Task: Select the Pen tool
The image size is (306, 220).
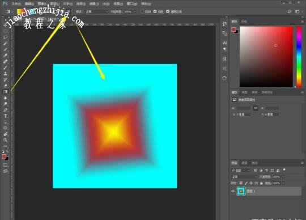Action: pos(5,110)
